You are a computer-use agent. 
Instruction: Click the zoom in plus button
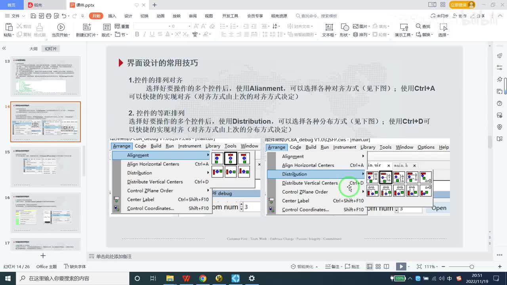(500, 267)
